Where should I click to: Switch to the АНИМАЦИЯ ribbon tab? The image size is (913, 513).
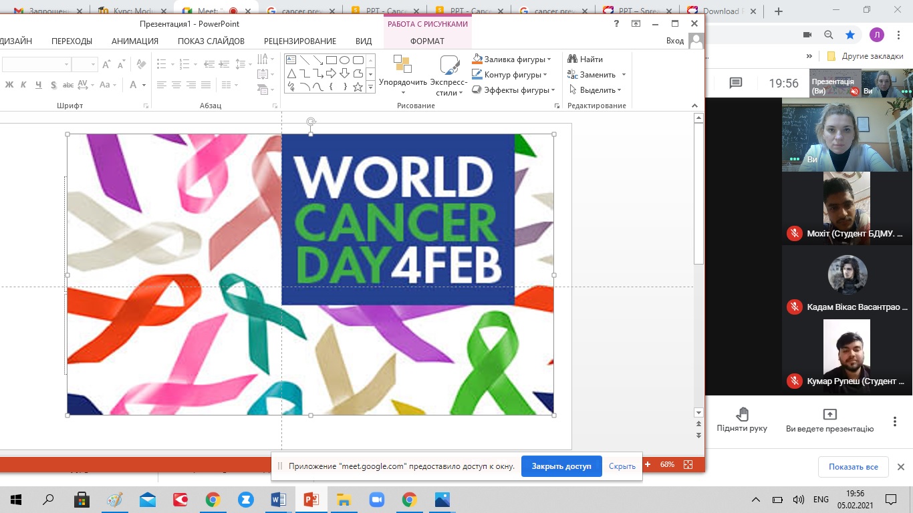click(134, 41)
